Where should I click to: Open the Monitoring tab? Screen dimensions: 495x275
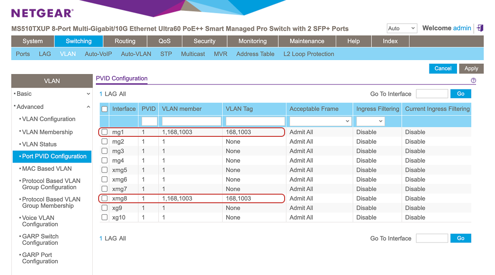252,41
